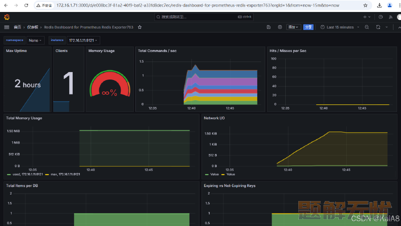Open dashboard settings gear

(x=280, y=27)
